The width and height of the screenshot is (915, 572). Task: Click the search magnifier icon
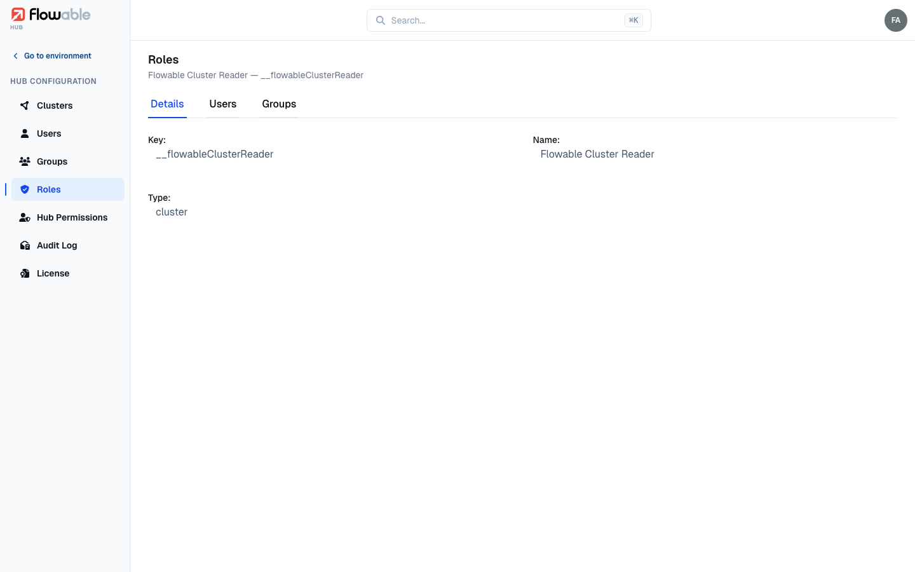[381, 20]
